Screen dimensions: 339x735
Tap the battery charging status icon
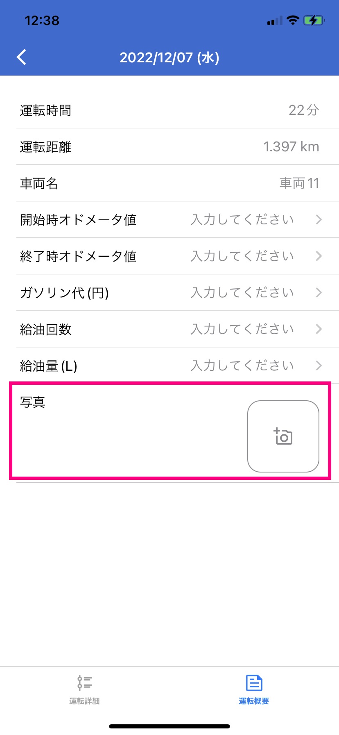coord(314,21)
